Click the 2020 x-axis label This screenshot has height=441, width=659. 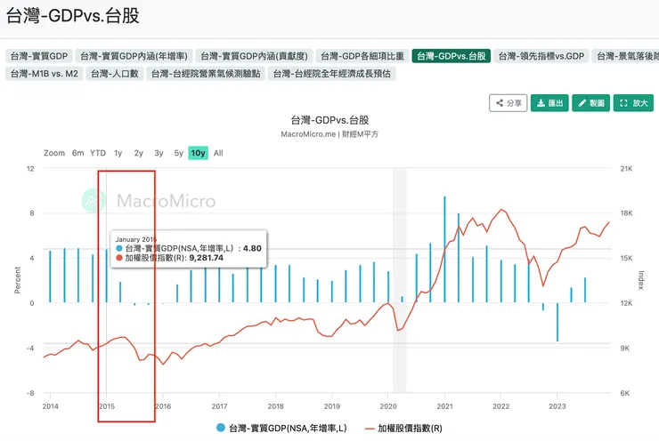pyautogui.click(x=388, y=406)
